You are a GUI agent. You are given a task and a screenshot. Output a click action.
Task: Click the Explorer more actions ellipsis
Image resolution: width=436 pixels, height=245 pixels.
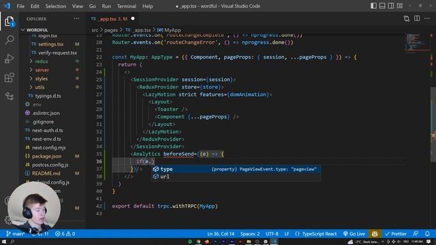[76, 18]
